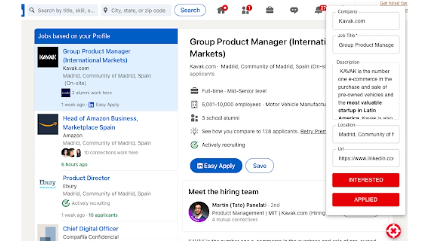Click '10 connections work here' text
The image size is (429, 241).
click(x=111, y=152)
